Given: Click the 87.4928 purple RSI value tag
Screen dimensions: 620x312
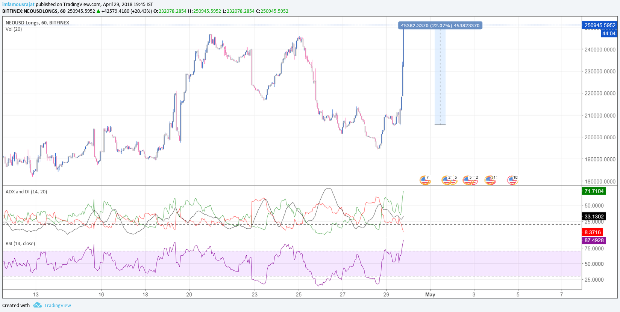Looking at the screenshot, I should pyautogui.click(x=594, y=240).
